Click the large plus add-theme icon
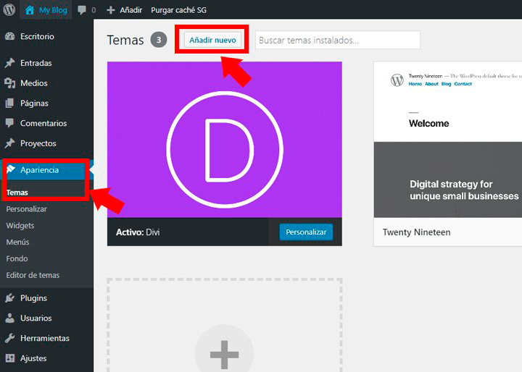Viewport: 522px width, 372px height. coord(224,355)
